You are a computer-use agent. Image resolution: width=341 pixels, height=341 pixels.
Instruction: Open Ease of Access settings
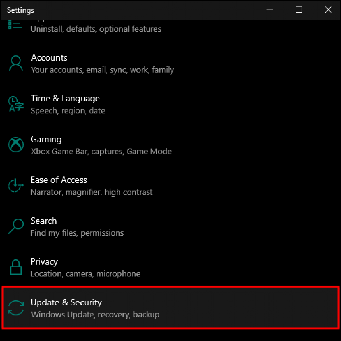click(59, 180)
